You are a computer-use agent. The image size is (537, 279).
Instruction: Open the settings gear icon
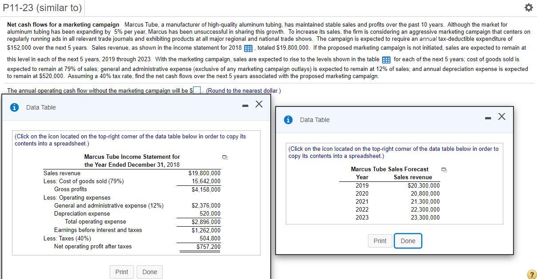[528, 8]
